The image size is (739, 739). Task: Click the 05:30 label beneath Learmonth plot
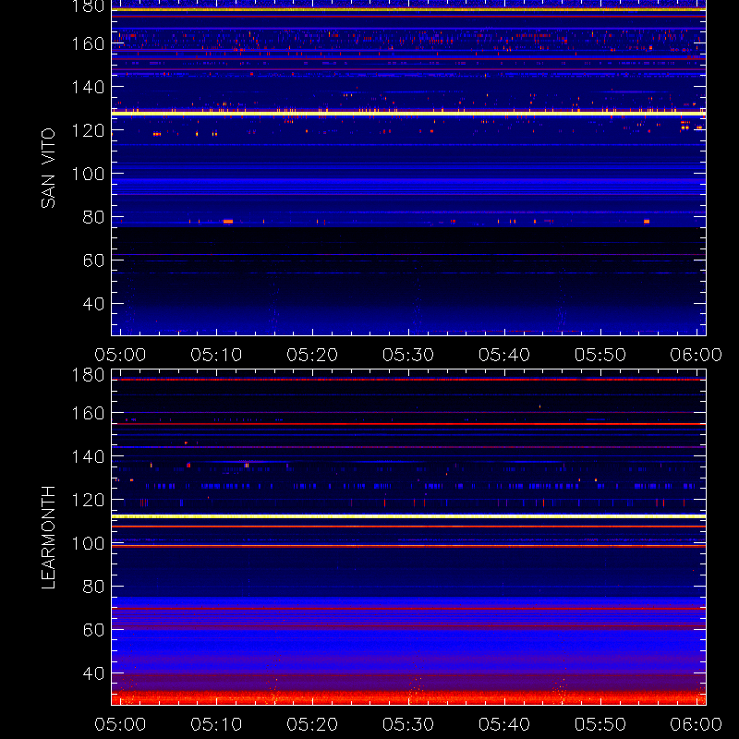pos(408,724)
